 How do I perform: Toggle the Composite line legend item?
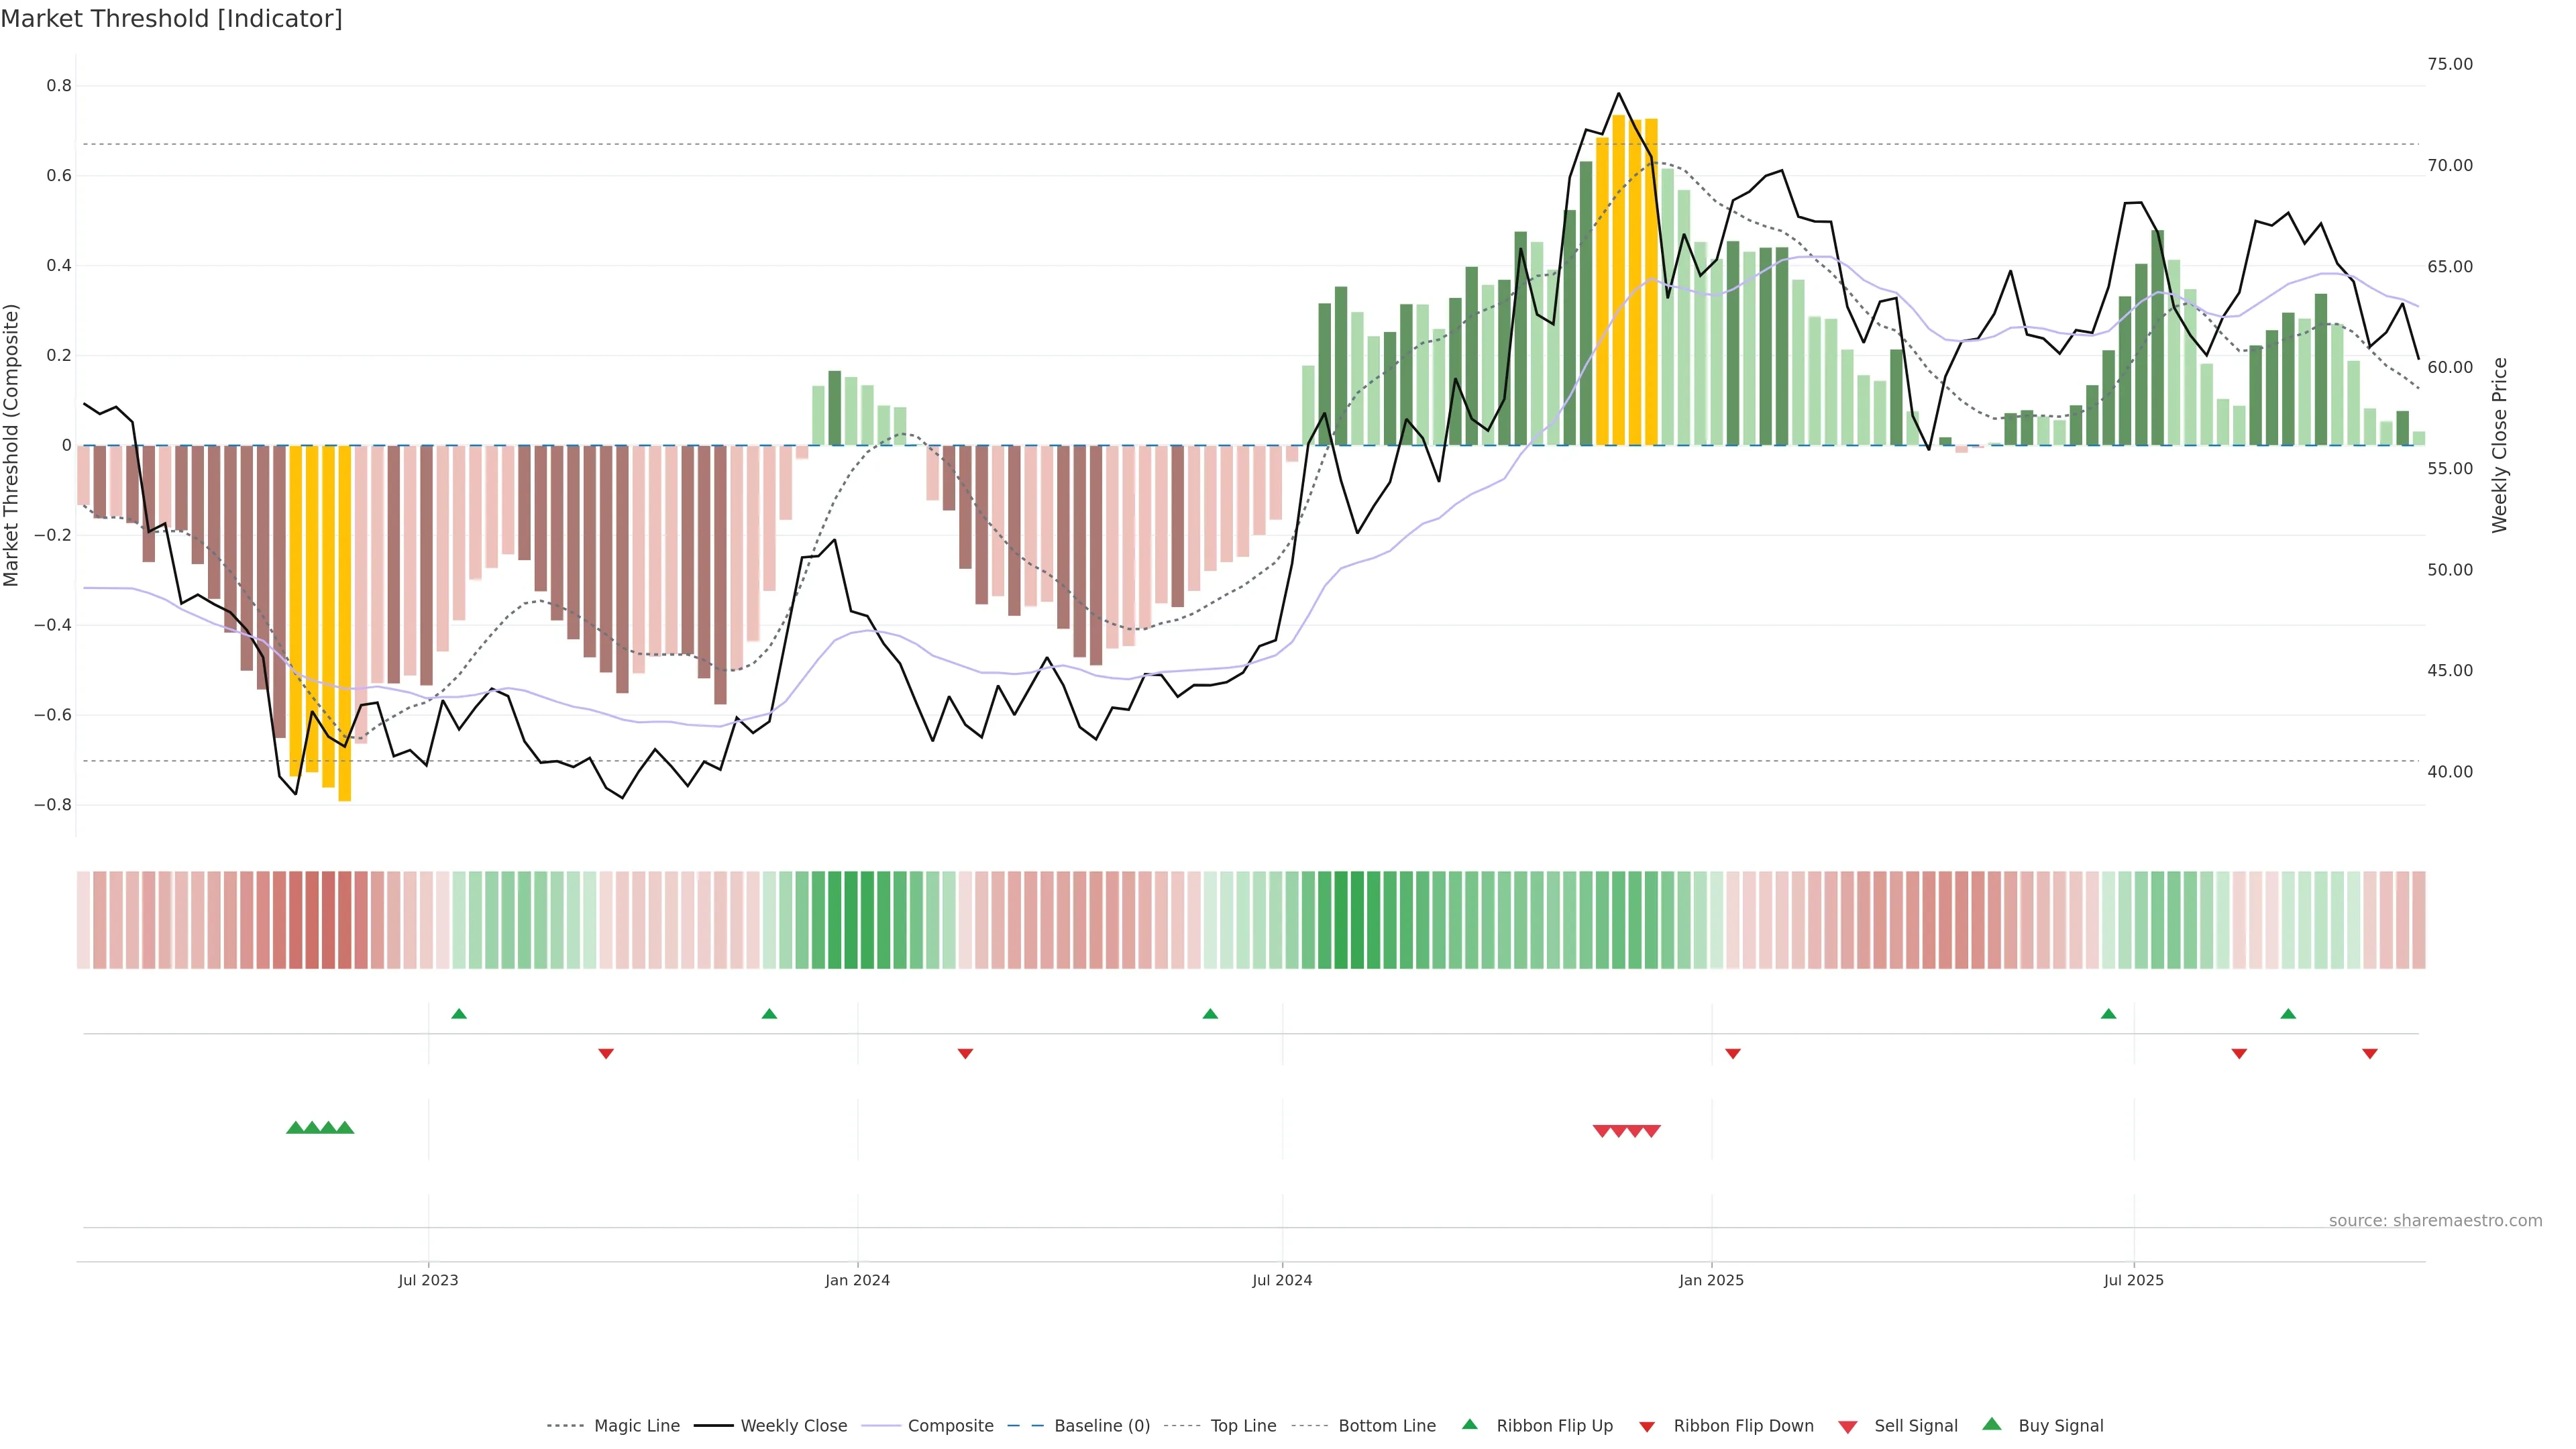point(950,1425)
